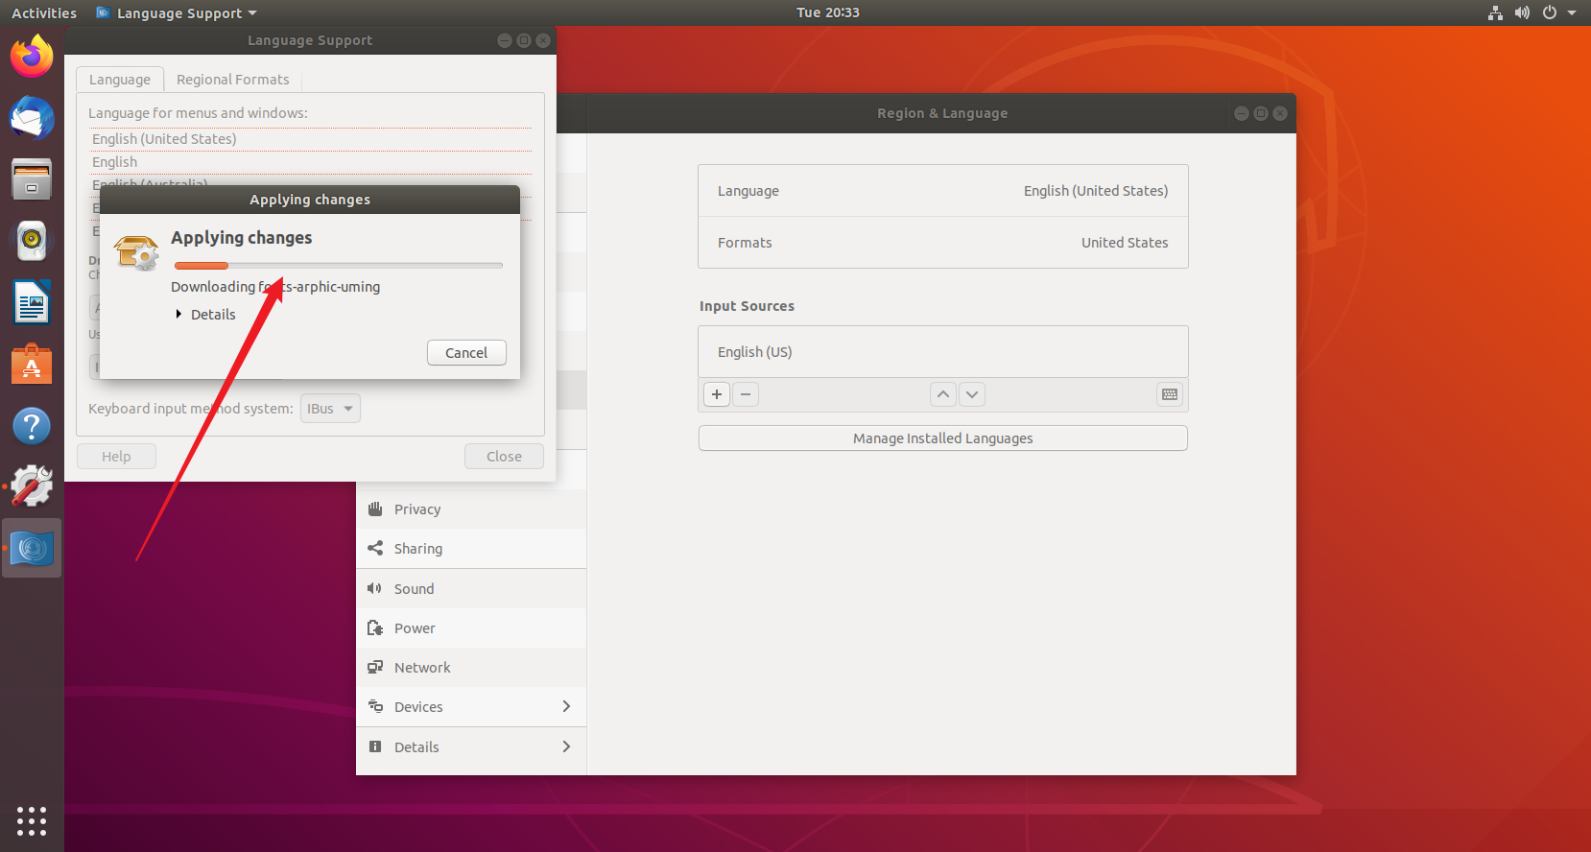Viewport: 1591px width, 852px height.
Task: Open the volume icon in top bar
Action: coord(1522,12)
